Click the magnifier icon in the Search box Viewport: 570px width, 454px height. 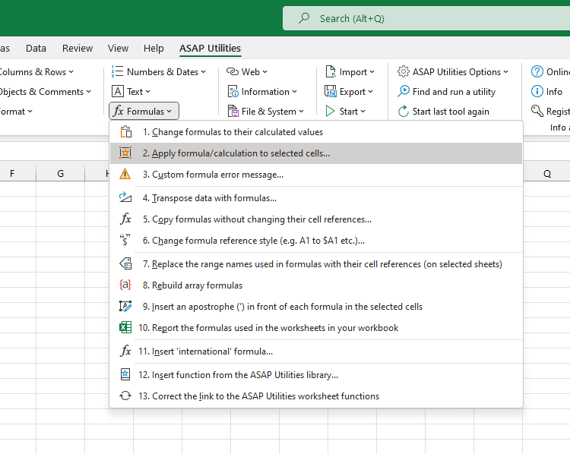pos(304,17)
